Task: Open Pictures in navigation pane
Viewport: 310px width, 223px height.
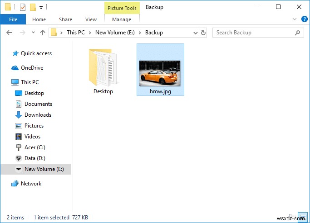Action: click(34, 126)
